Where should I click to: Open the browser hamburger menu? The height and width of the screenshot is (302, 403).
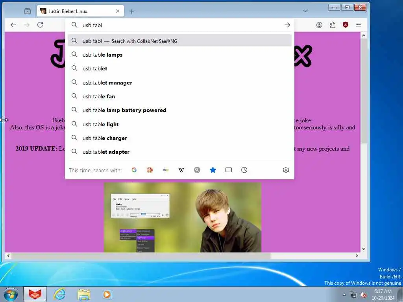[x=359, y=25]
